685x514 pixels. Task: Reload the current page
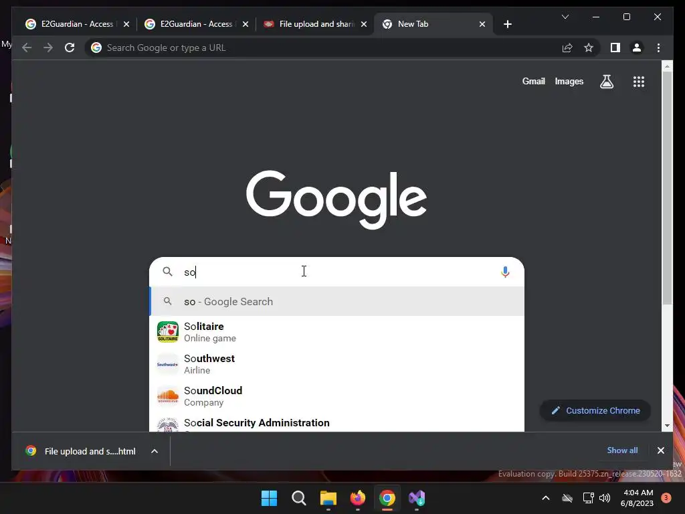tap(70, 48)
